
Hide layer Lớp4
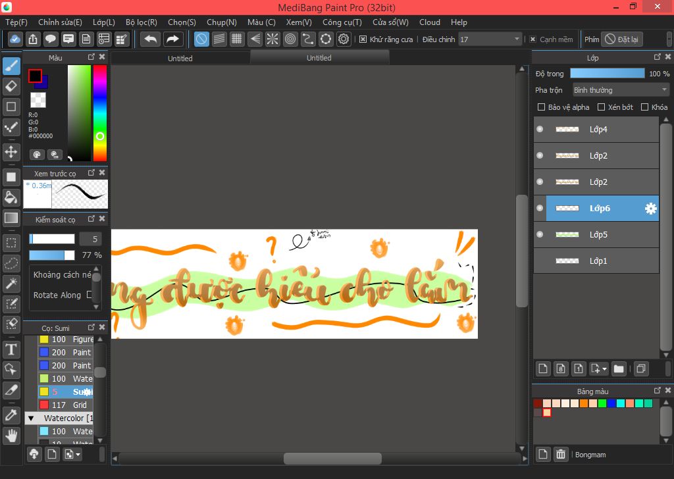[x=540, y=129]
